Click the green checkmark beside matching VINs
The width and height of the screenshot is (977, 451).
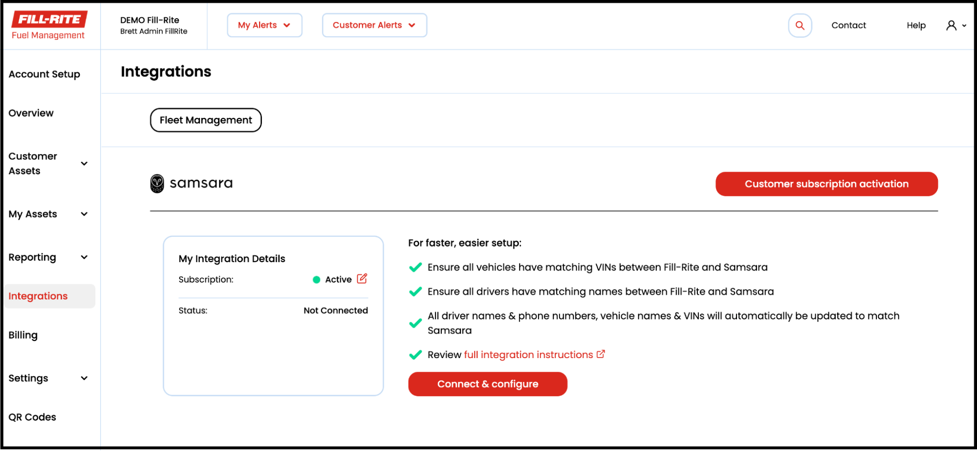(x=415, y=268)
